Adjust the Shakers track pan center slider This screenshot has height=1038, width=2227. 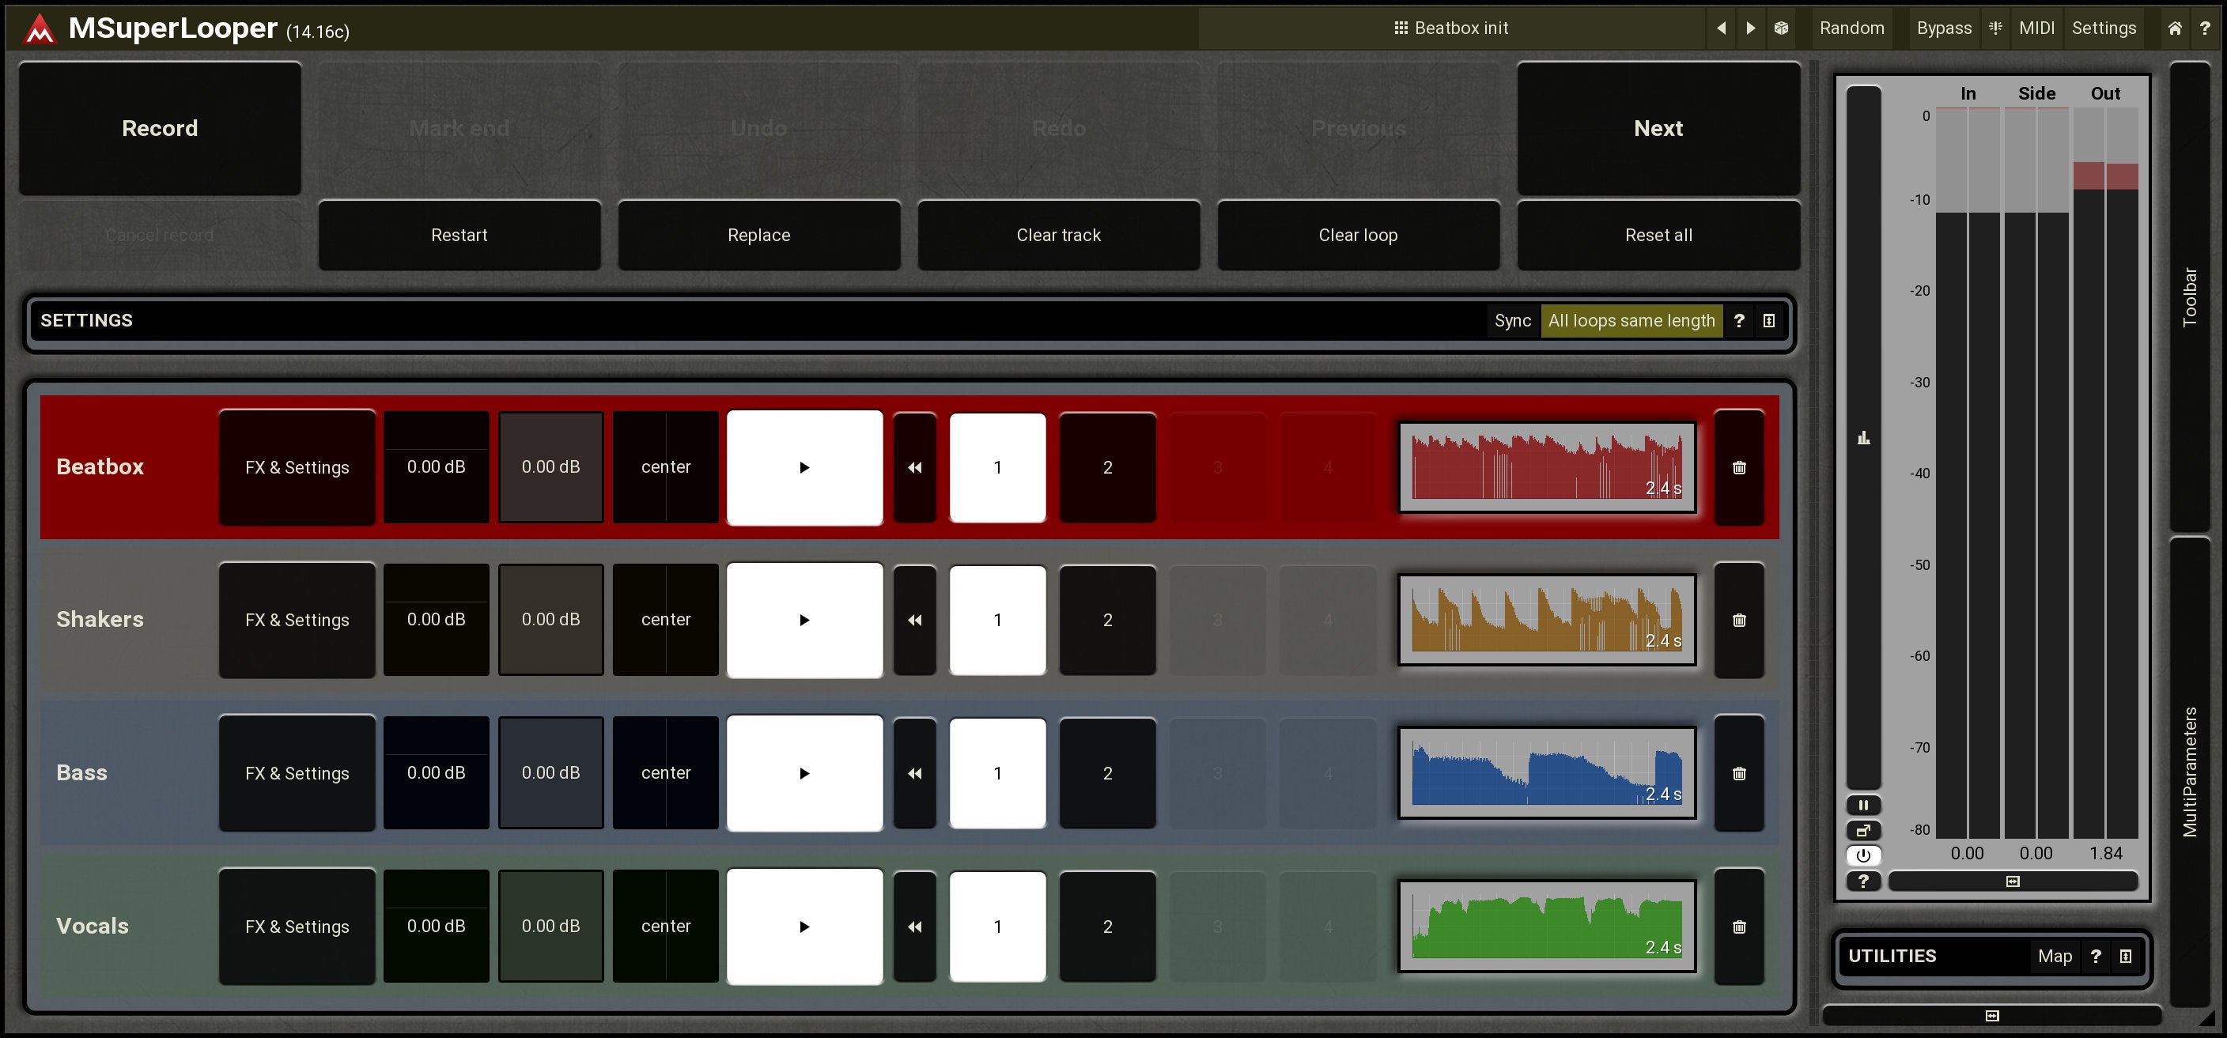tap(665, 620)
